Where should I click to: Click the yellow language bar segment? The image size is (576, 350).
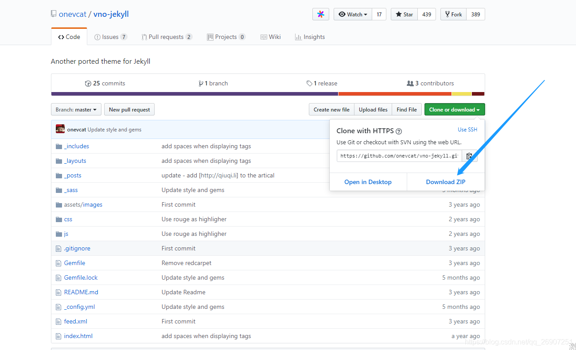pyautogui.click(x=462, y=94)
